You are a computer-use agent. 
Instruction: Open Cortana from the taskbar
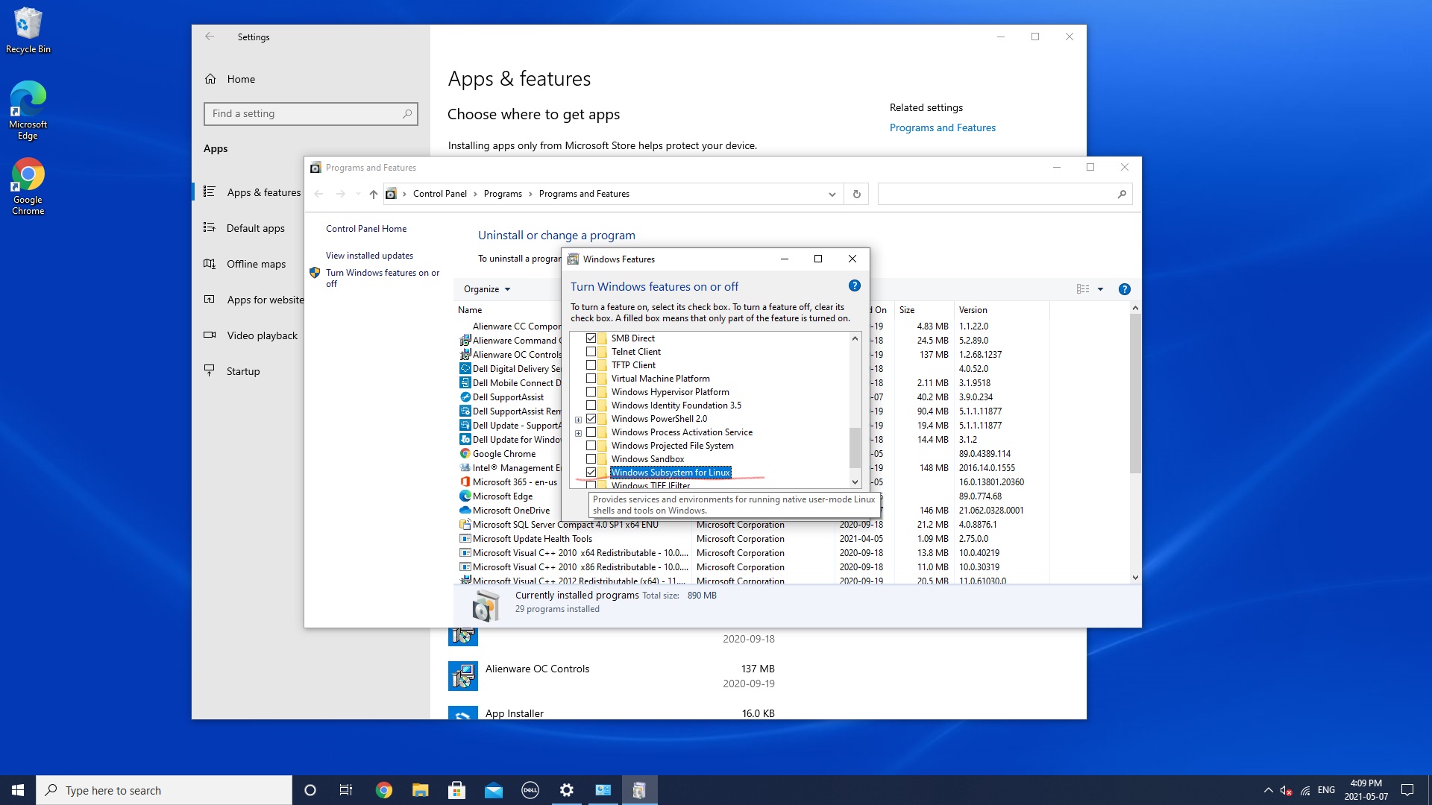(x=310, y=790)
